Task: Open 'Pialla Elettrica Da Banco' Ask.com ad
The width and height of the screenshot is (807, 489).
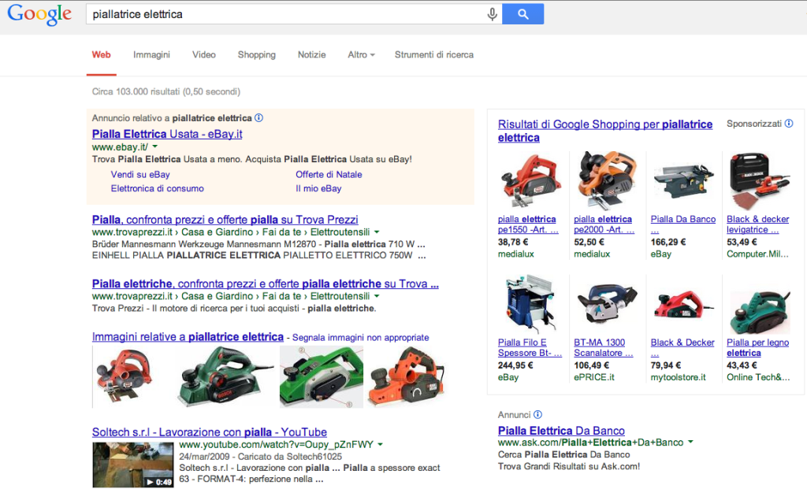Action: [x=561, y=431]
